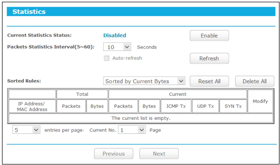280x165 pixels.
Task: Click the Enable statistics button
Action: pos(209,36)
